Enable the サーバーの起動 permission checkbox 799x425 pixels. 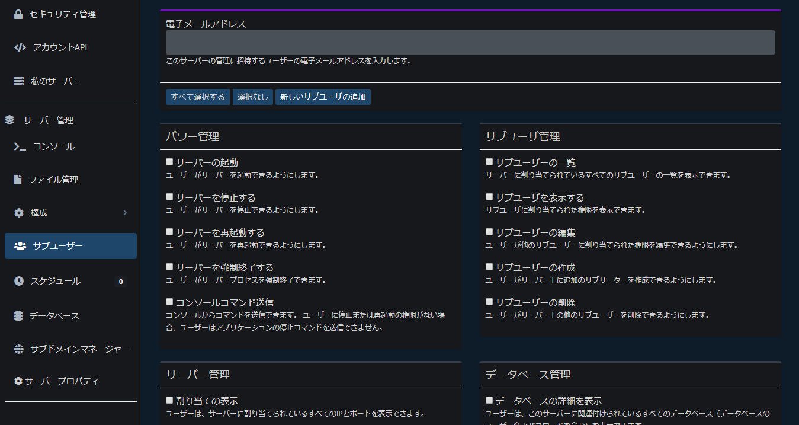point(169,162)
